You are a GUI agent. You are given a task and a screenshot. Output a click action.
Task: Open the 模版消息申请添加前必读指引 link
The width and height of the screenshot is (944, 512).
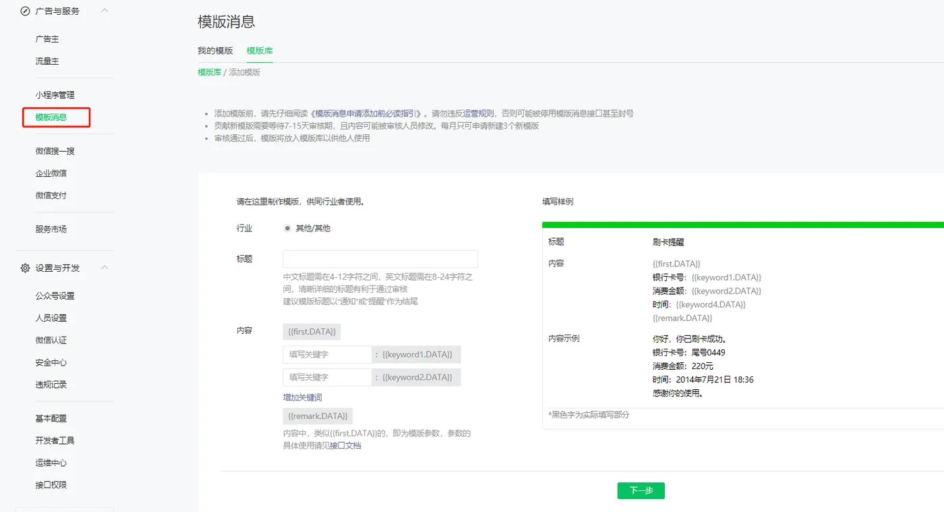coord(367,113)
